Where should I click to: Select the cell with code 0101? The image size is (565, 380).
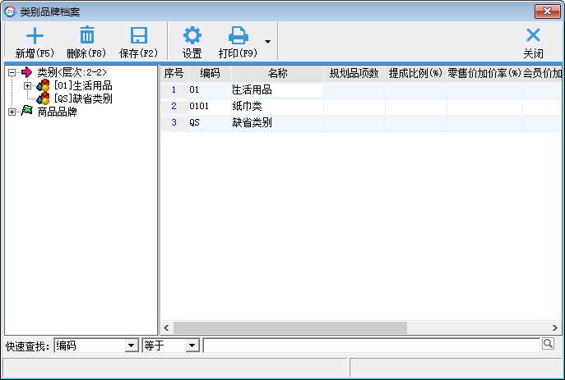coord(210,107)
